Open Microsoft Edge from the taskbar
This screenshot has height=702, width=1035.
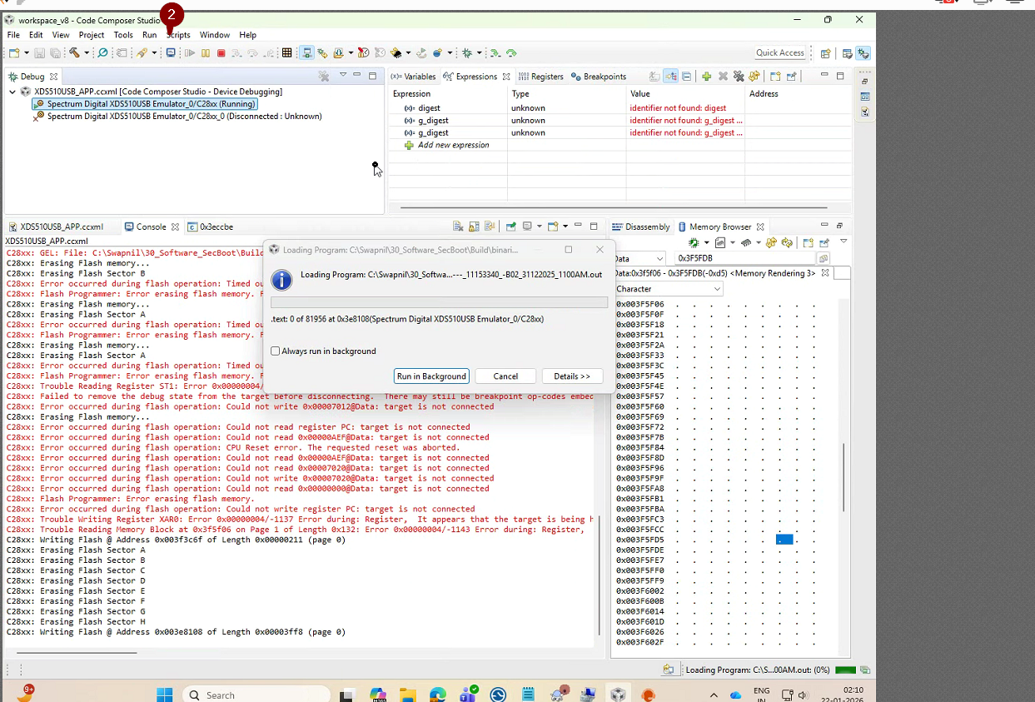click(x=437, y=695)
